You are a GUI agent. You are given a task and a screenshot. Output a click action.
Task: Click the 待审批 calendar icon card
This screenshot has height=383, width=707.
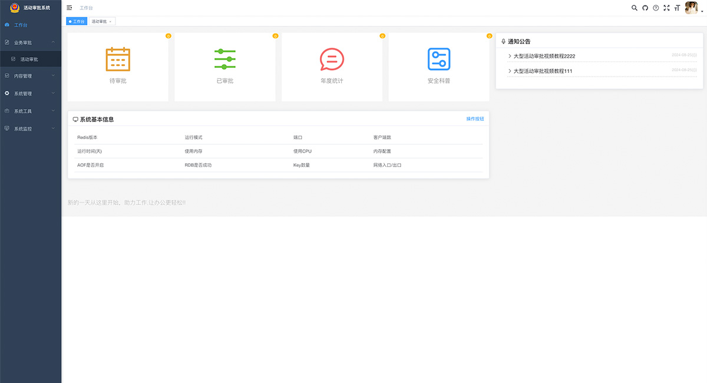pyautogui.click(x=118, y=60)
